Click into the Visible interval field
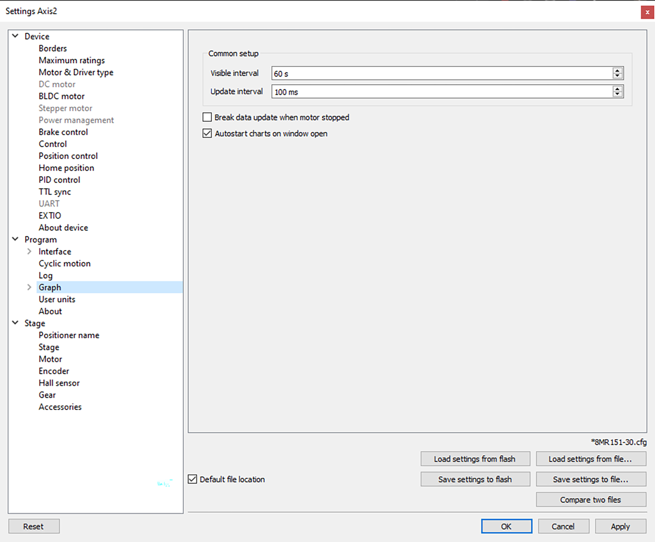This screenshot has height=542, width=655. click(x=441, y=73)
